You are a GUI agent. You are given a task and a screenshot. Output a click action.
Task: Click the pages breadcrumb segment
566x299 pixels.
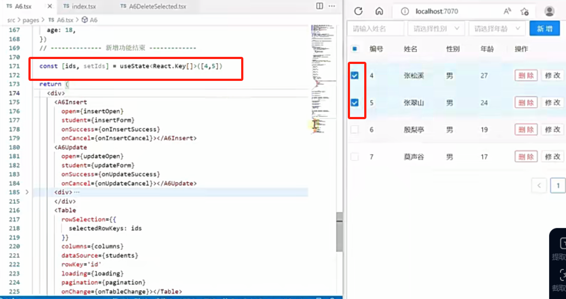[31, 20]
